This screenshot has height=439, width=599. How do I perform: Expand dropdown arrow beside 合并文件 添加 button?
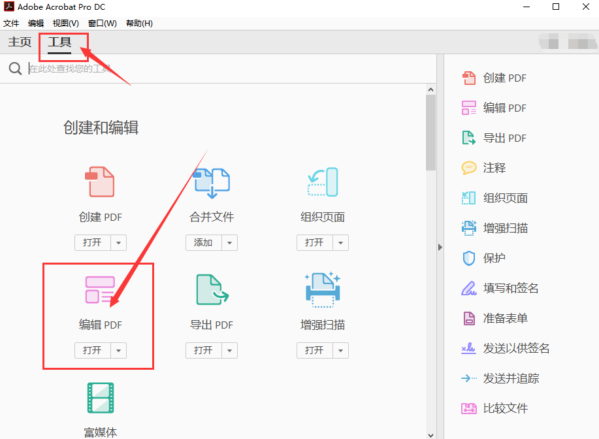229,242
